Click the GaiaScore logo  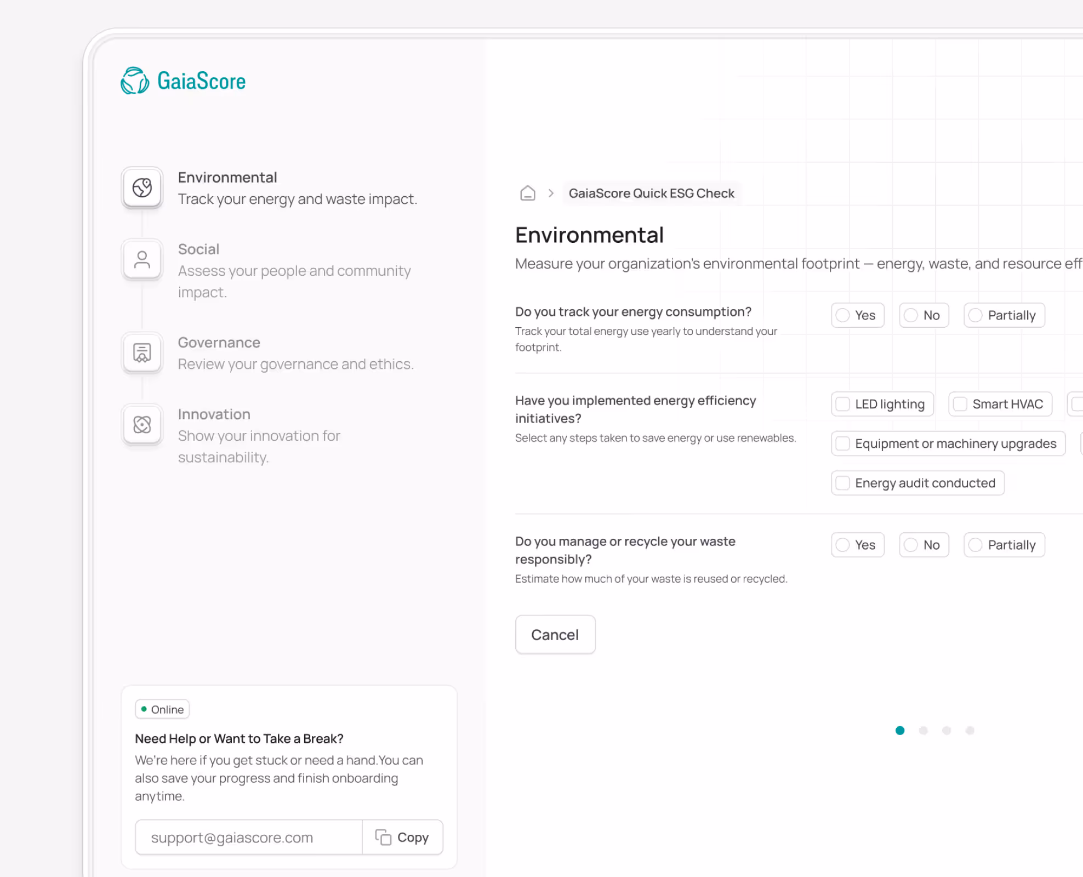(184, 80)
